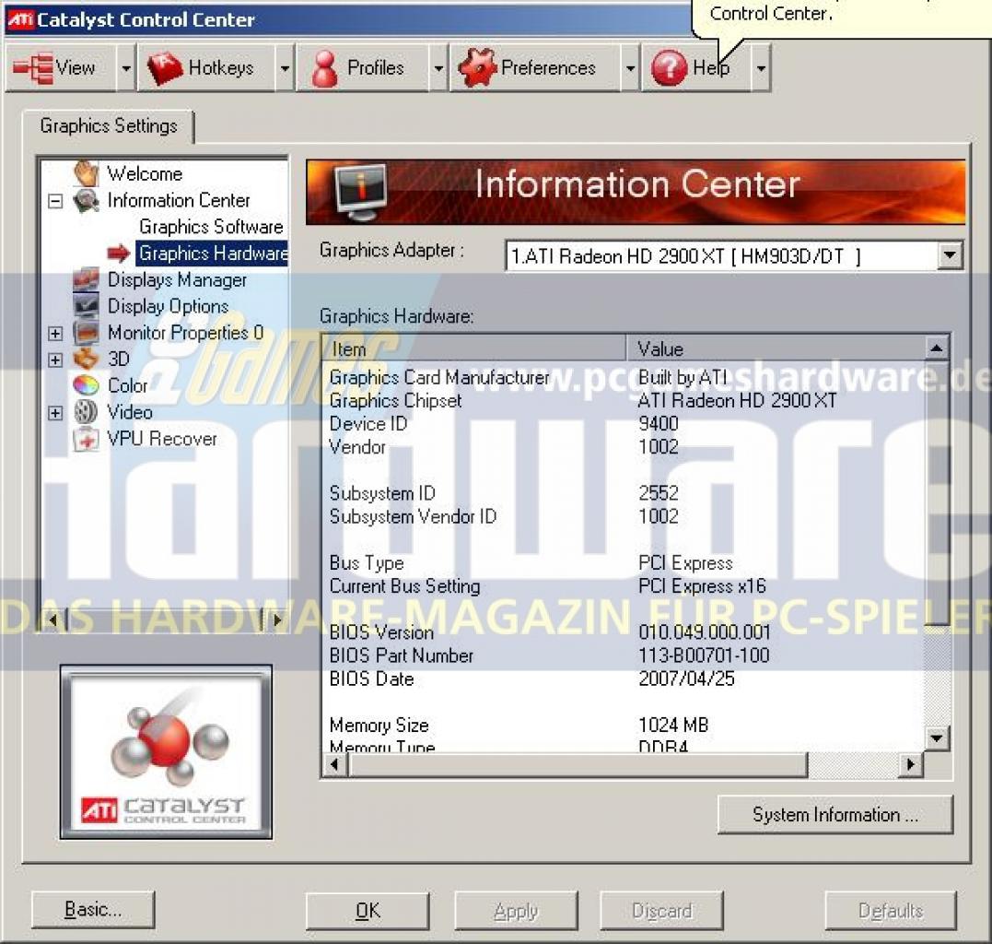Image resolution: width=992 pixels, height=944 pixels.
Task: Click the Value column header
Action: tap(775, 348)
